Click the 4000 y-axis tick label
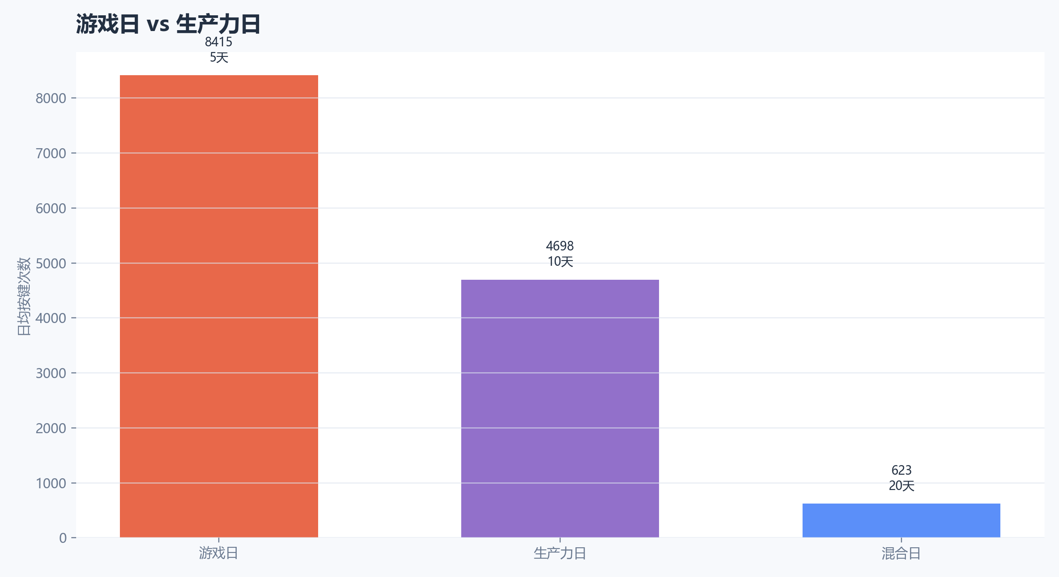This screenshot has height=577, width=1059. tap(51, 318)
